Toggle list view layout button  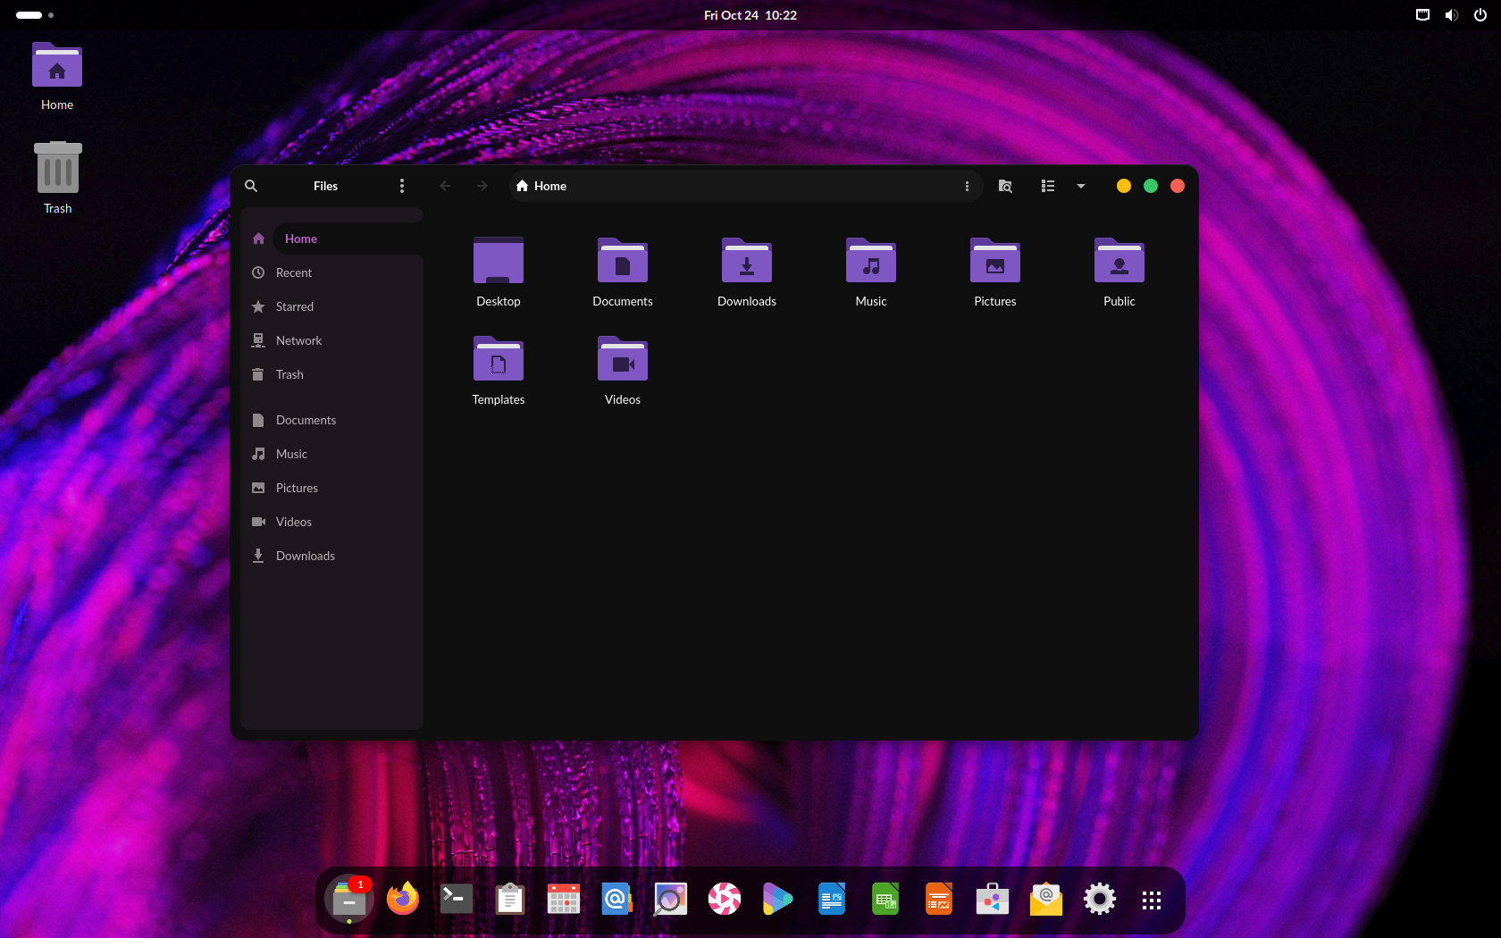(1048, 186)
